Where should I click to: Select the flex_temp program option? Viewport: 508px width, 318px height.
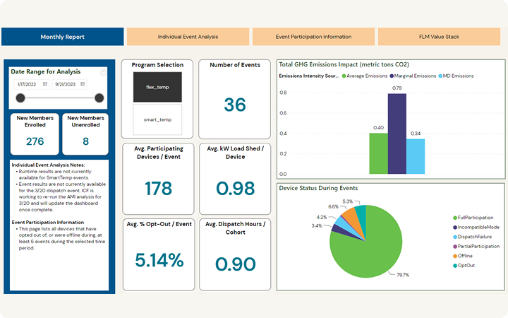coord(157,87)
